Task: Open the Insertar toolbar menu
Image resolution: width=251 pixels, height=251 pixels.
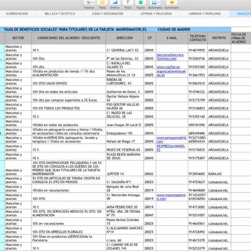Action: coord(89,3)
